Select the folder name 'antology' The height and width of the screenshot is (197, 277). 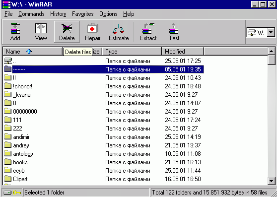(23, 154)
